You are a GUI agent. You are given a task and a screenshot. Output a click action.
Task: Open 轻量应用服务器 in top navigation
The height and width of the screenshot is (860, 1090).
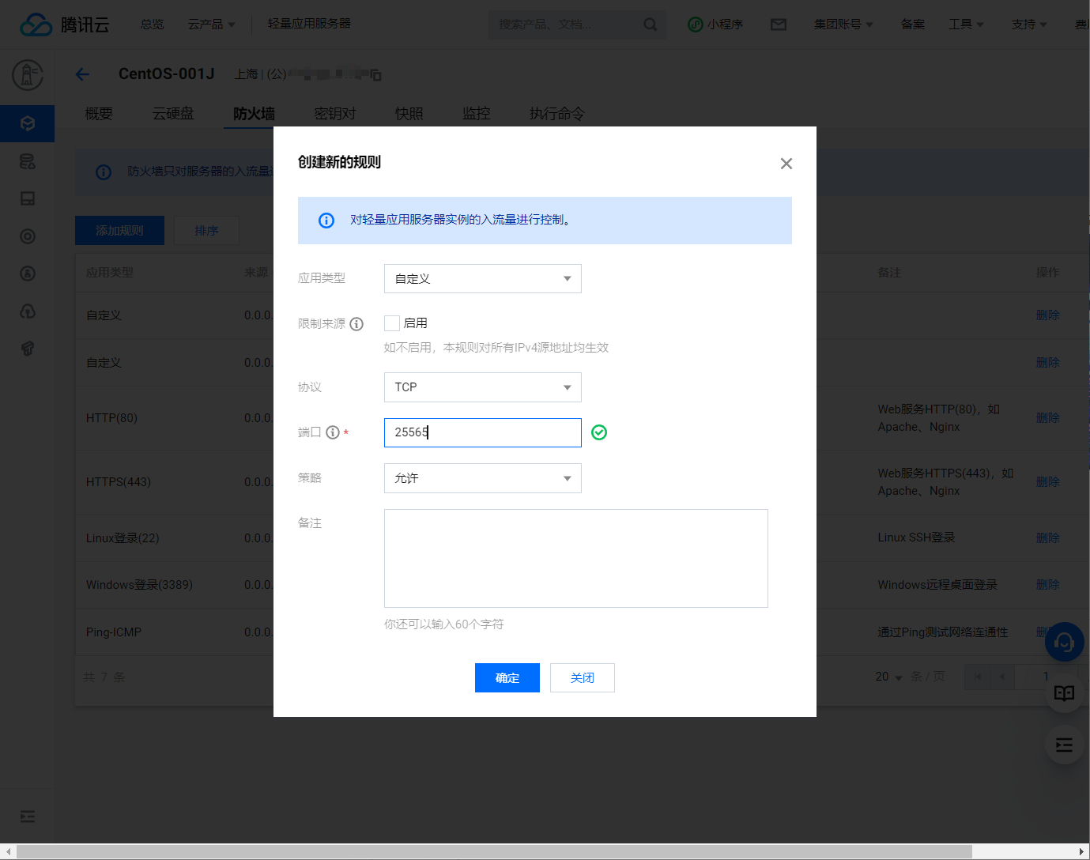point(309,24)
